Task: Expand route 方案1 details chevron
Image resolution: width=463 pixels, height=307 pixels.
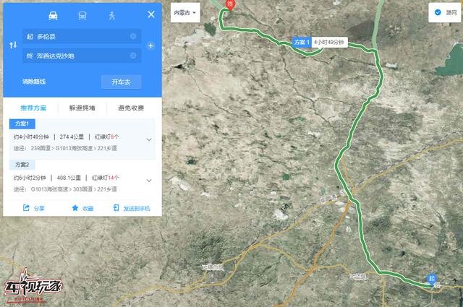Action: click(149, 139)
